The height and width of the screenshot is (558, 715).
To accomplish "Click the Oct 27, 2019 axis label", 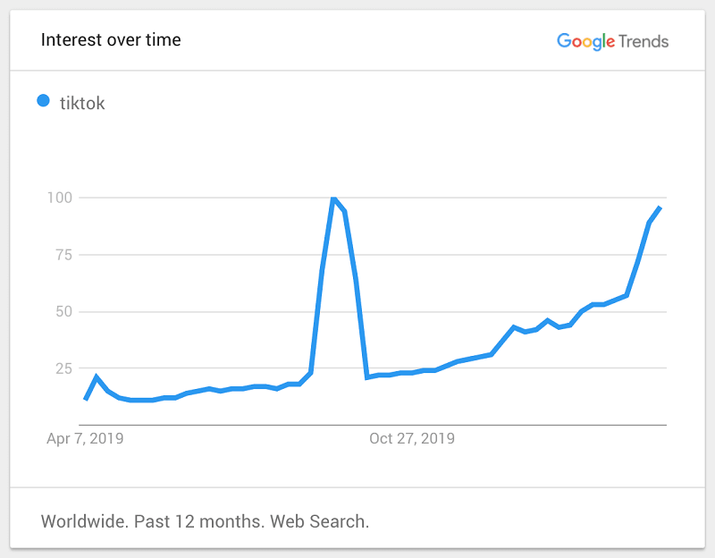I will (412, 438).
